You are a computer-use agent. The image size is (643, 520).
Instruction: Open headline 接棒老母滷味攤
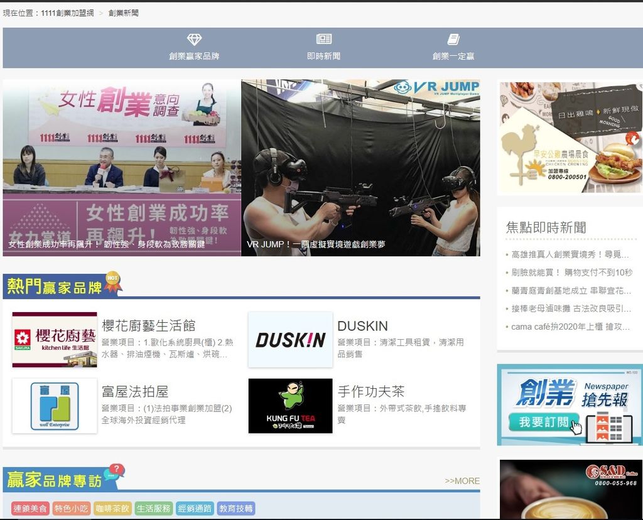click(x=571, y=309)
